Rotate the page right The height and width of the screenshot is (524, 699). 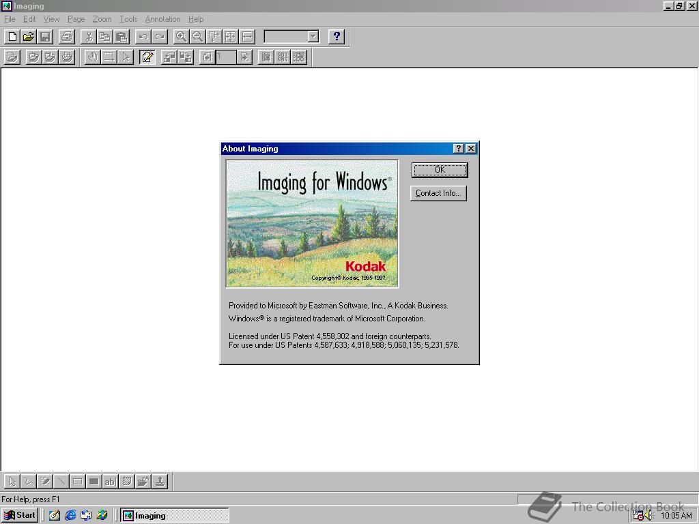click(x=186, y=57)
